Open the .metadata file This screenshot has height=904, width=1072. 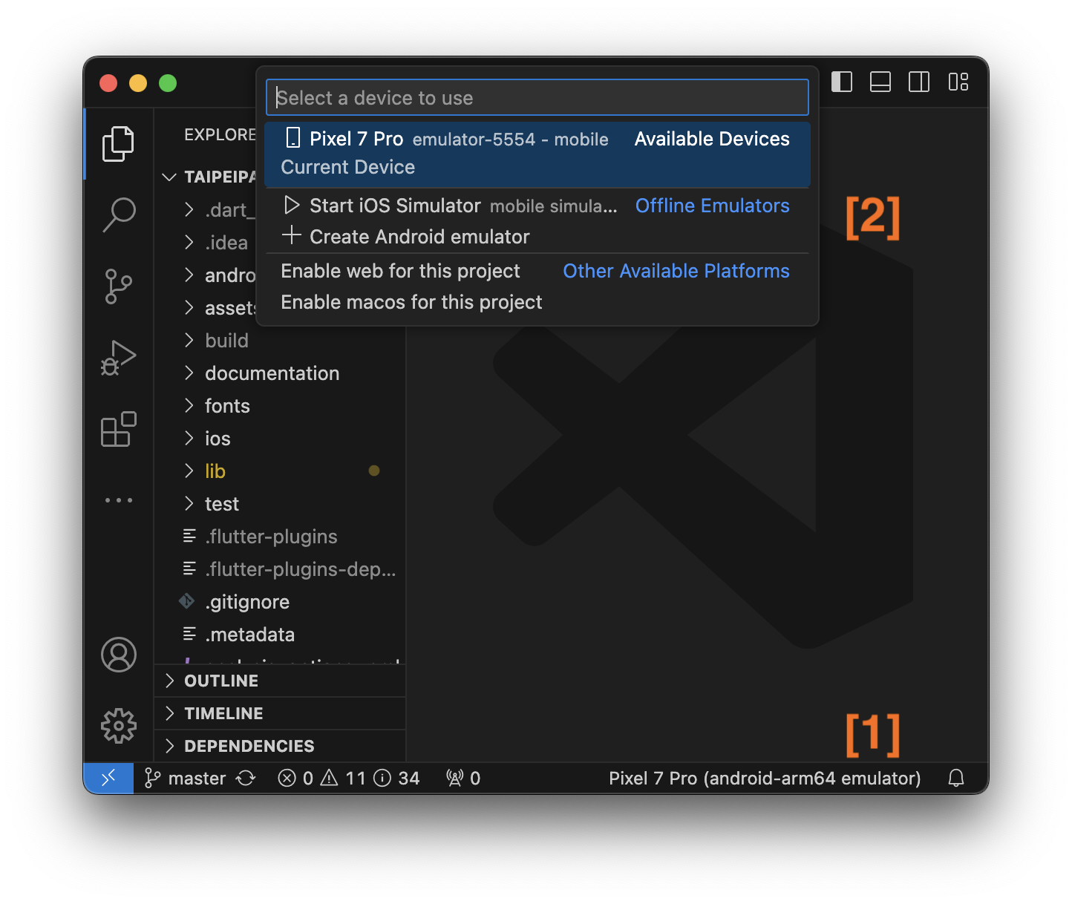pos(281,635)
